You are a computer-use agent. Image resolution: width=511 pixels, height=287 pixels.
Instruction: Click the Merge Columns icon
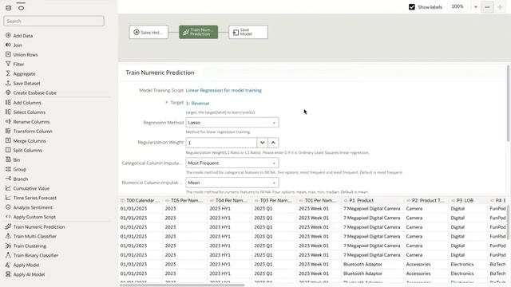tap(8, 140)
